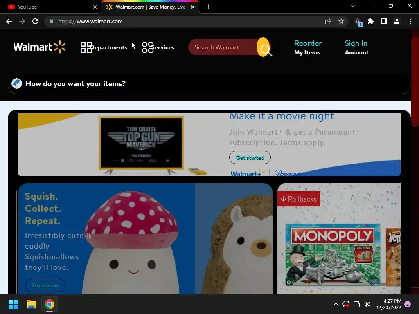419x314 pixels.
Task: Open notifications badge showing 2
Action: [x=408, y=304]
